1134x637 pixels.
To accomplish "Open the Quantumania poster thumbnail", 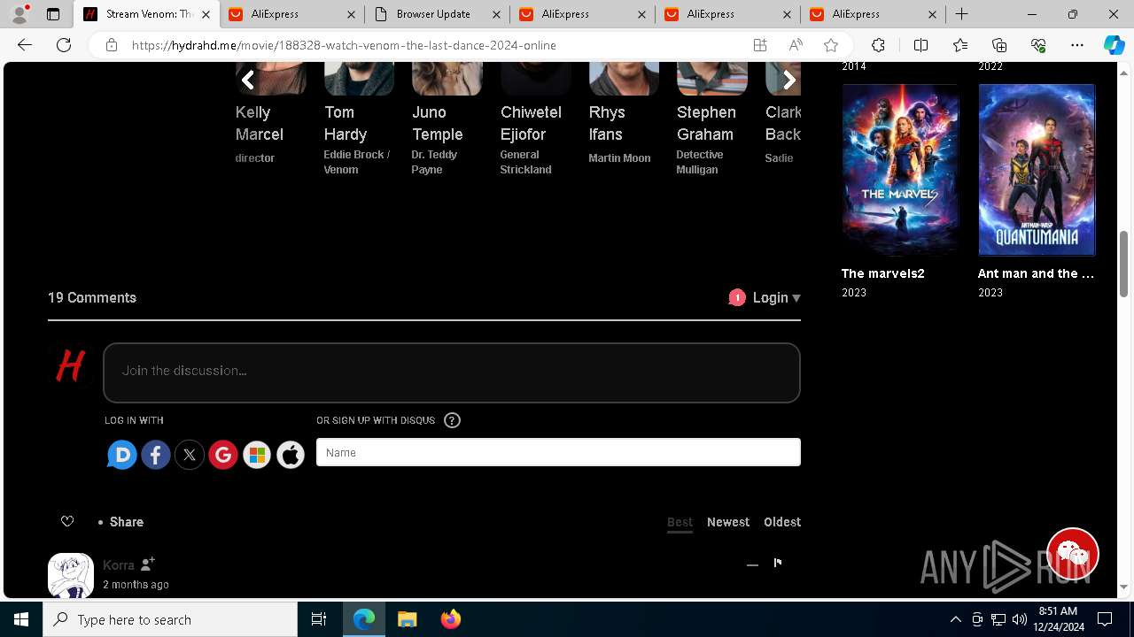I will point(1037,170).
